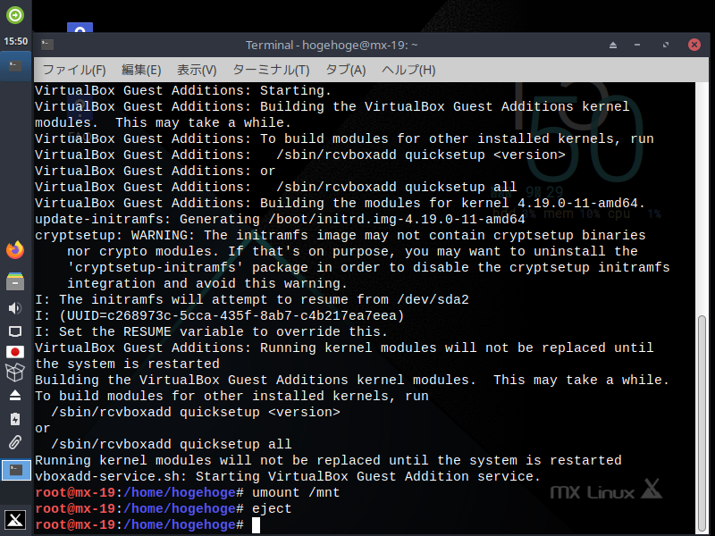715x536 pixels.
Task: Open the battery power manager icon
Action: pyautogui.click(x=15, y=419)
